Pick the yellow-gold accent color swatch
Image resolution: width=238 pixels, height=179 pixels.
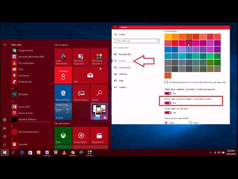168,37
